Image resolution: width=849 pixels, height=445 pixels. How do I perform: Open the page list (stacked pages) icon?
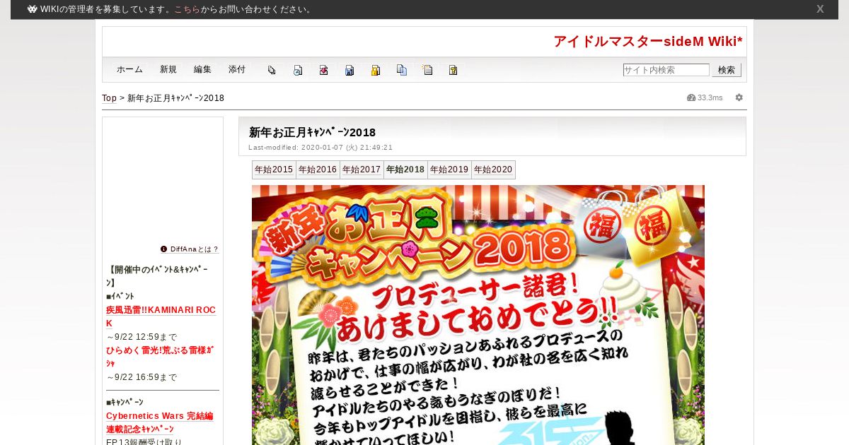coord(272,70)
